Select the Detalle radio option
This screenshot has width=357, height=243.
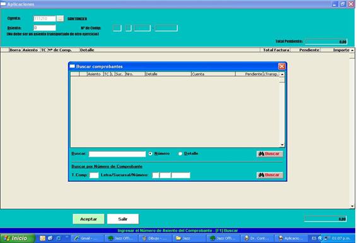180,154
